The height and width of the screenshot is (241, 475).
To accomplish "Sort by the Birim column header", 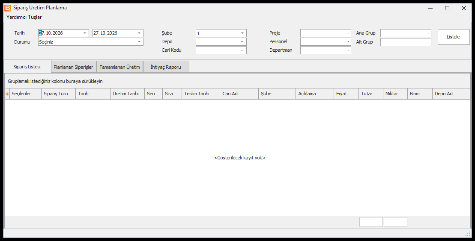I will 420,94.
